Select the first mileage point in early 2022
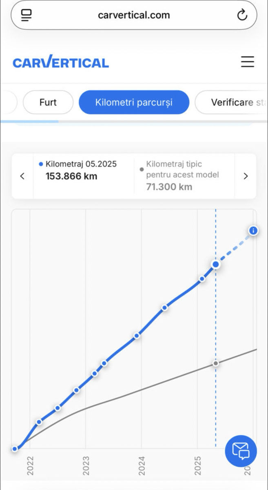This screenshot has width=268, height=490. click(x=39, y=422)
